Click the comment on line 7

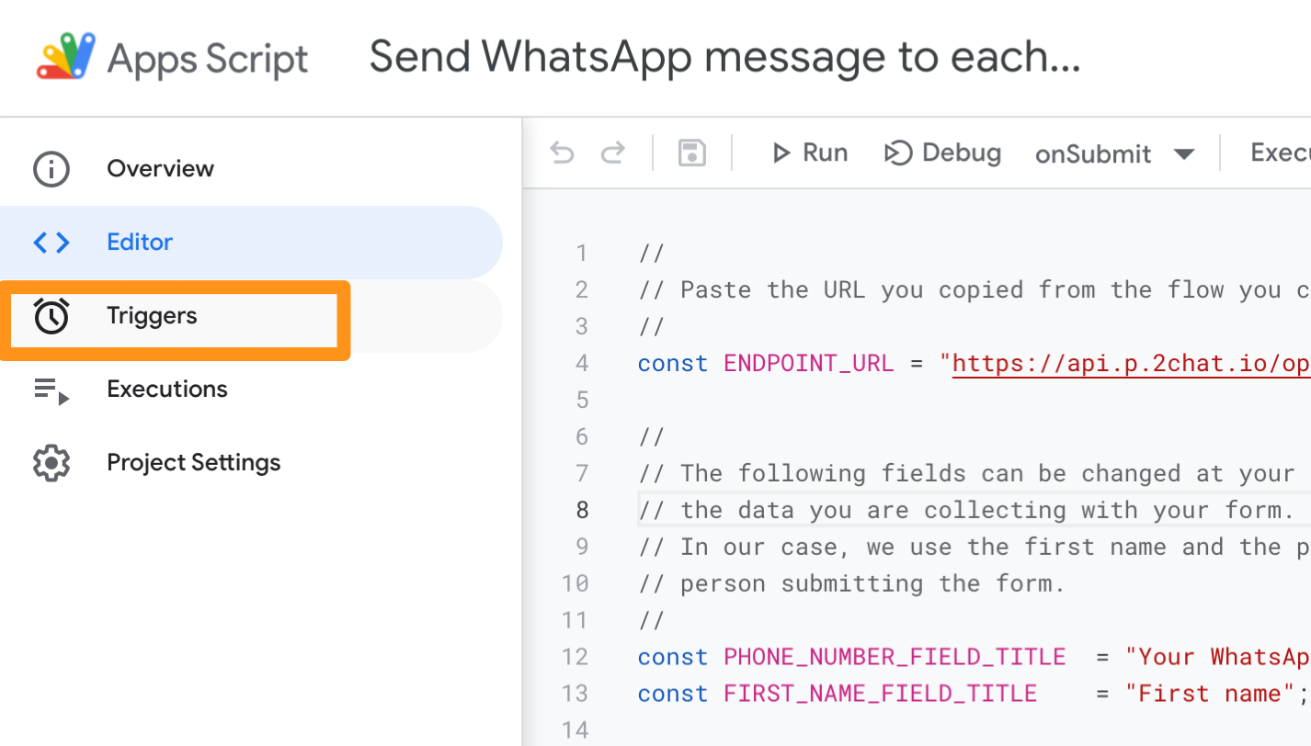pos(966,473)
